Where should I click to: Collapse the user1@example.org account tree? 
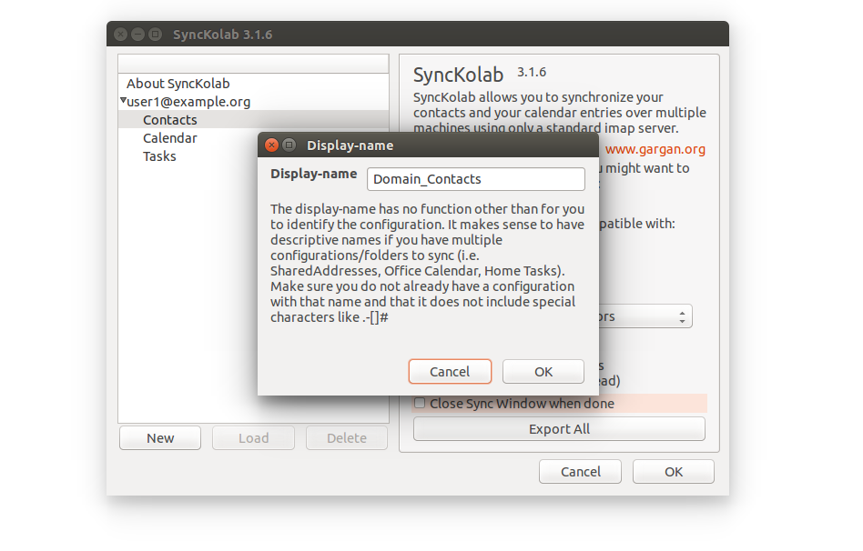click(x=124, y=101)
